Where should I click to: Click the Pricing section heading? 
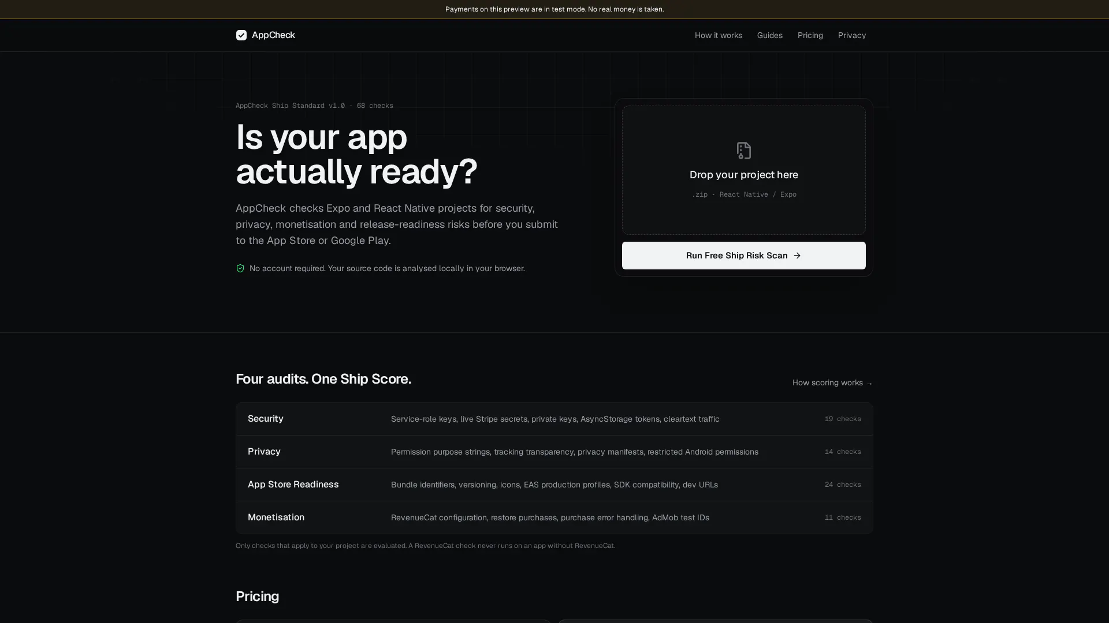[x=257, y=596]
